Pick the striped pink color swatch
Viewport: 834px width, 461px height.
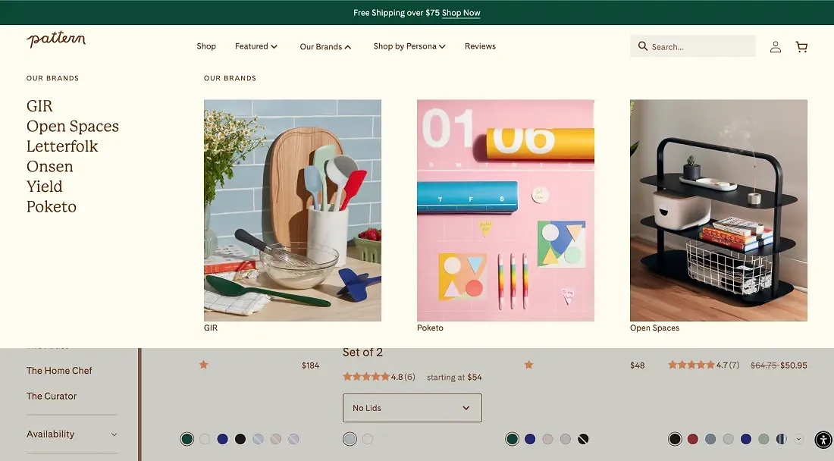275,439
